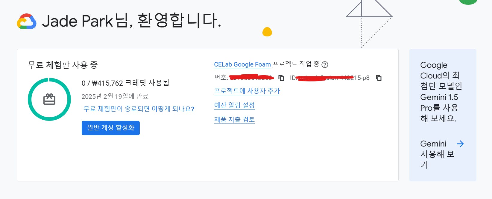Screen dimensions: 492x199
Task: Open the 제품 지출 검토 link
Action: (x=234, y=120)
